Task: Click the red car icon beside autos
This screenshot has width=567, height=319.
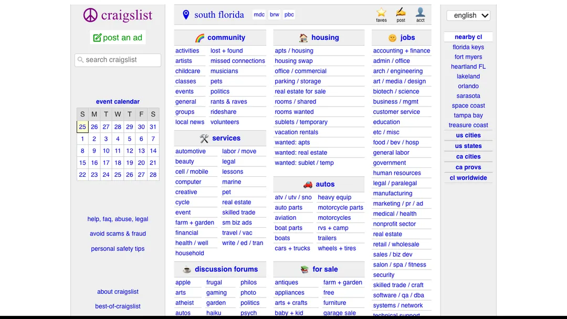Action: [x=308, y=184]
